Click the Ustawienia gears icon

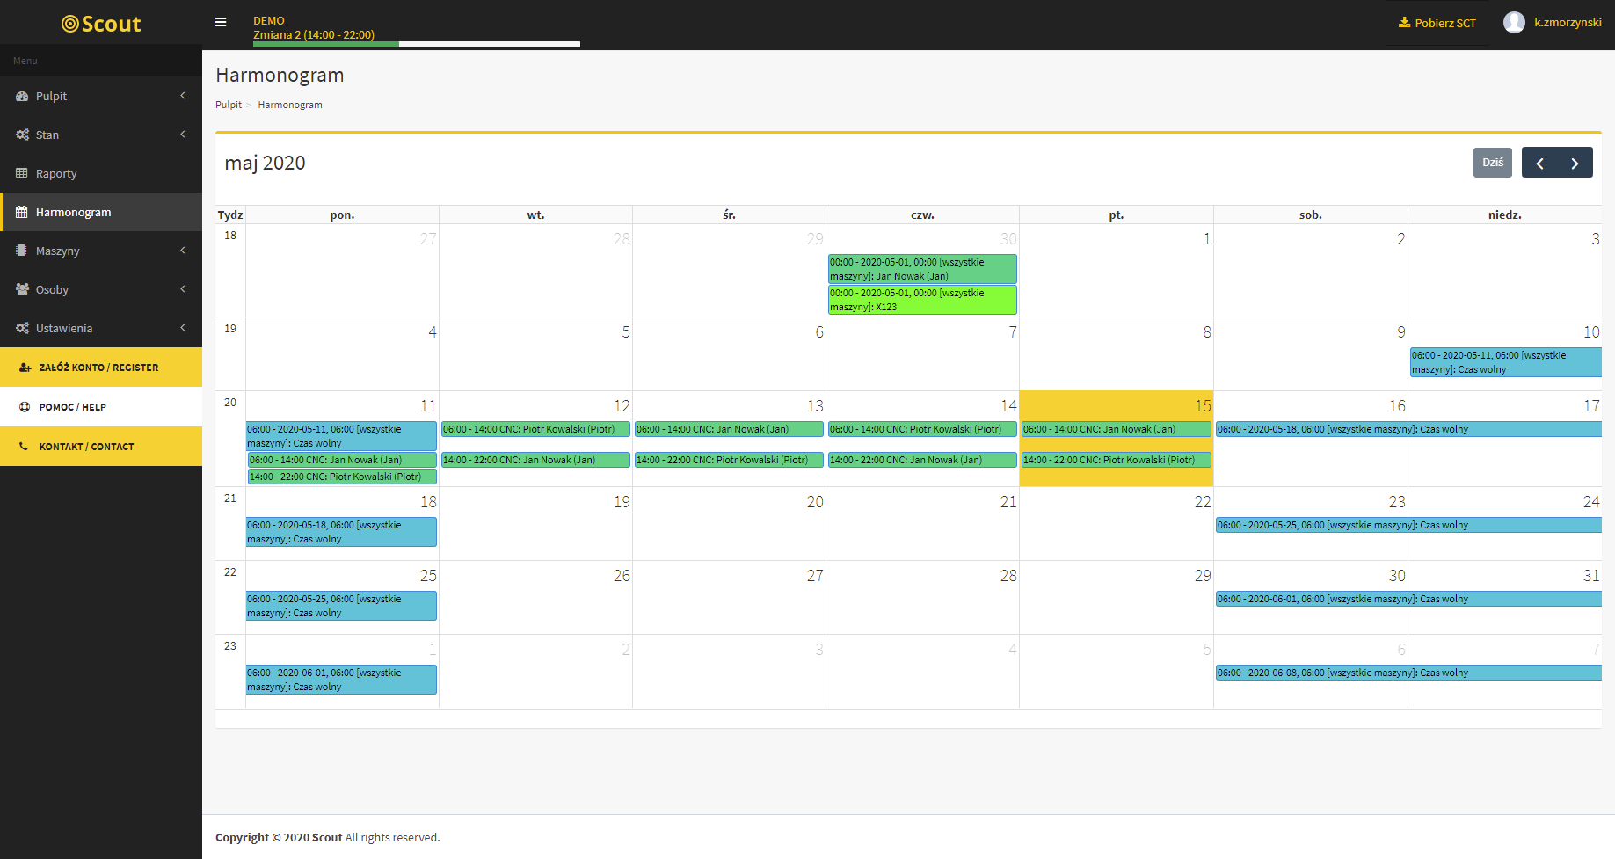22,329
